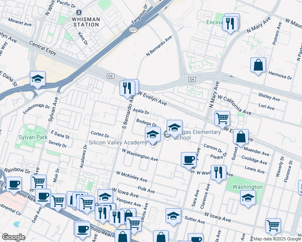Click the Acalanes Dr street label

(x=84, y=156)
